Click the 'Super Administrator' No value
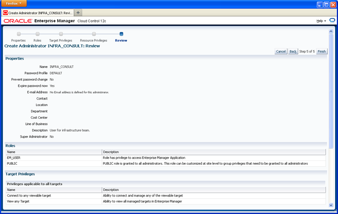Viewport: 338px width, 214px height. 52,137
